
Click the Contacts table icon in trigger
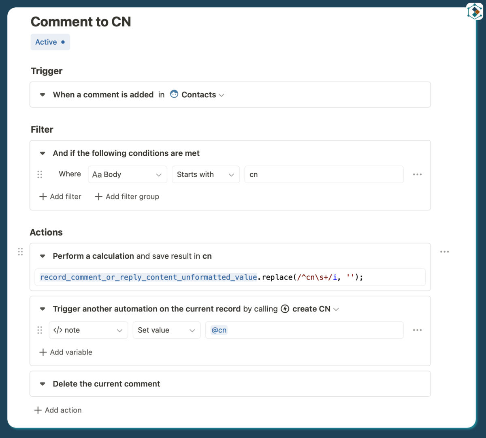pos(174,94)
